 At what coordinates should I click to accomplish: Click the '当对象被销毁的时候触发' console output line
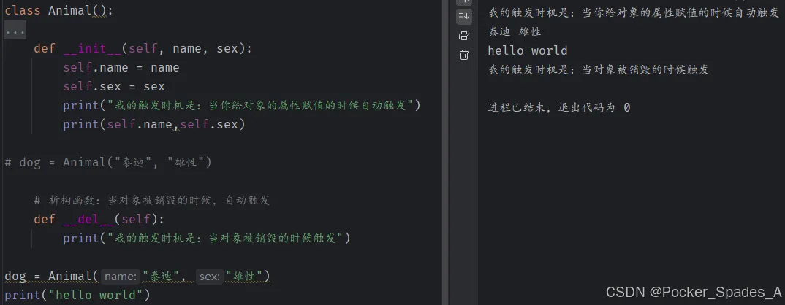tap(598, 69)
